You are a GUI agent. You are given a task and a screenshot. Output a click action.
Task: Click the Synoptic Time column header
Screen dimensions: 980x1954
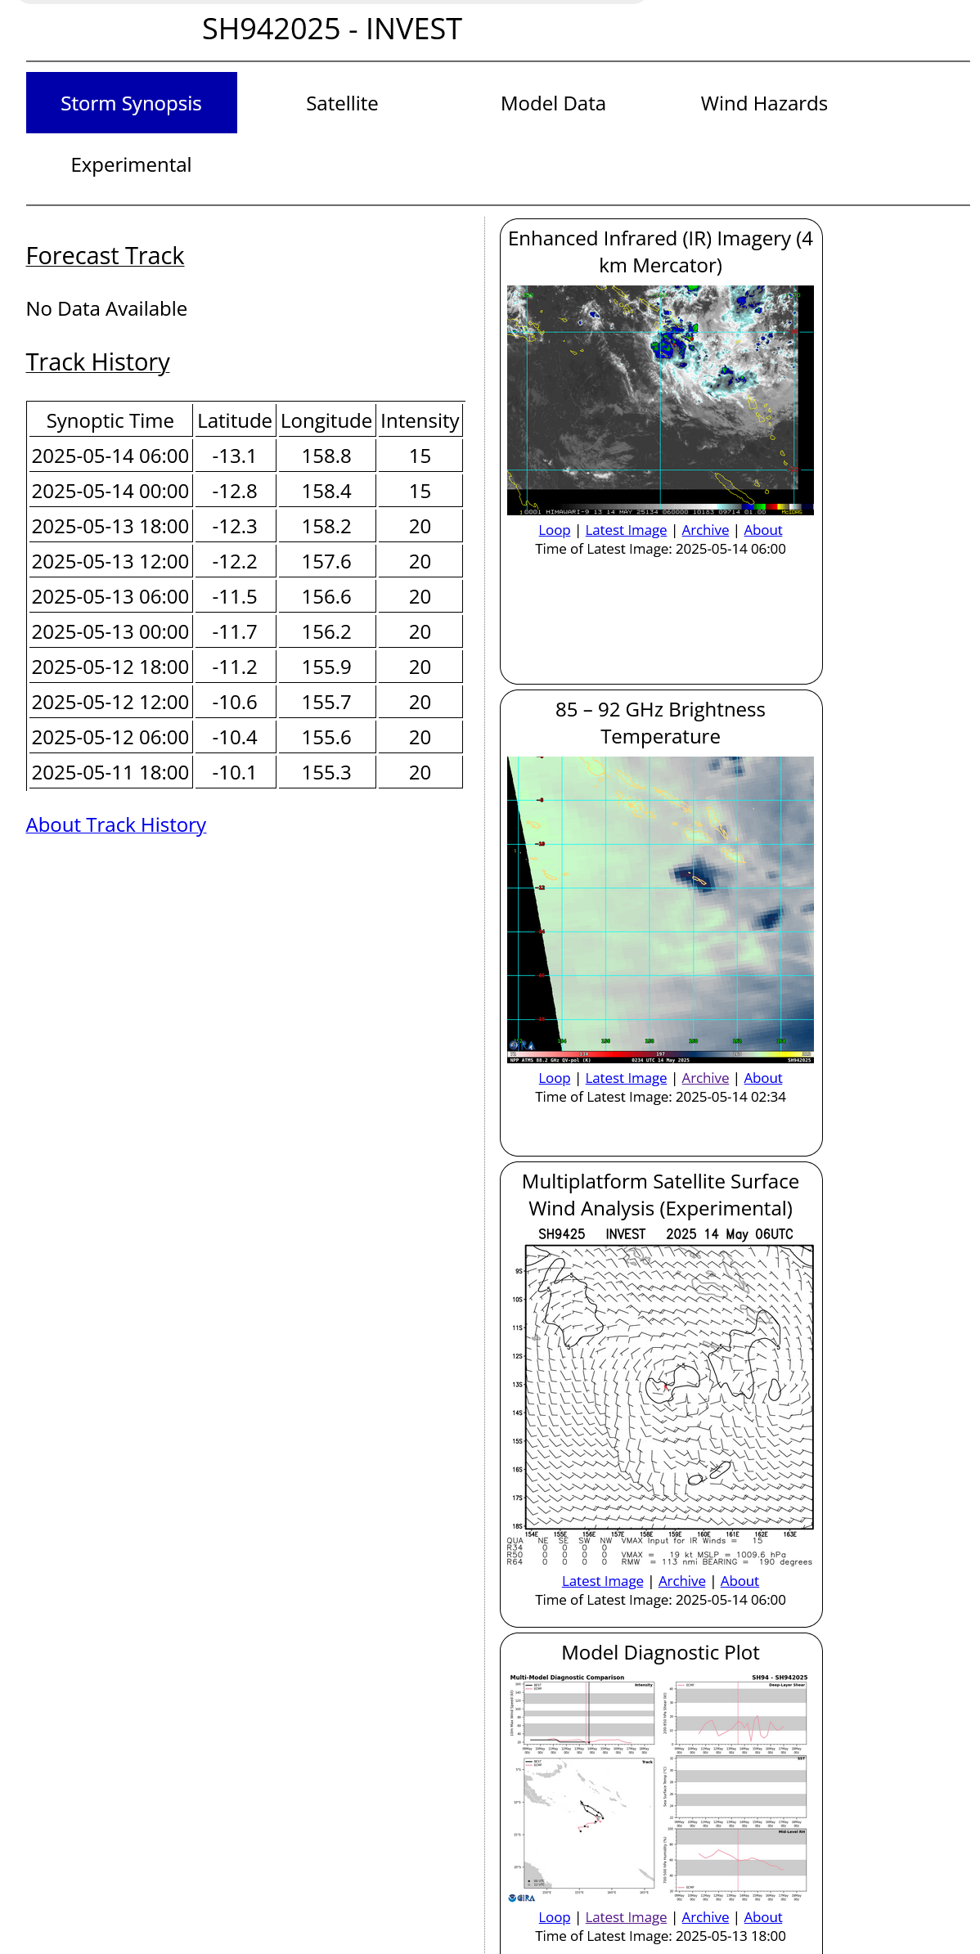(x=110, y=420)
